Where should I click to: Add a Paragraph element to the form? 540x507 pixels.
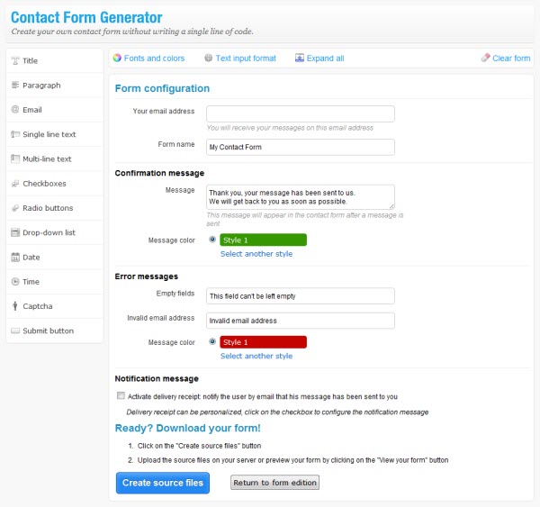(x=55, y=86)
